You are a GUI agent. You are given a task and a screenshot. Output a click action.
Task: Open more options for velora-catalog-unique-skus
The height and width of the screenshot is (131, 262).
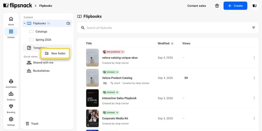[x=254, y=57]
